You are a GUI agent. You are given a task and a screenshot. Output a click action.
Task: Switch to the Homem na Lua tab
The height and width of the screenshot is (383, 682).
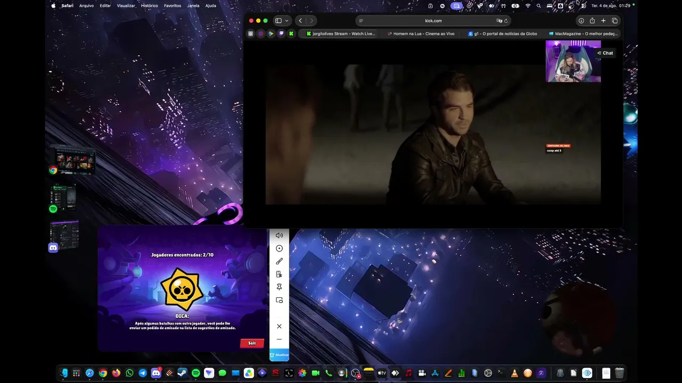[x=421, y=34]
